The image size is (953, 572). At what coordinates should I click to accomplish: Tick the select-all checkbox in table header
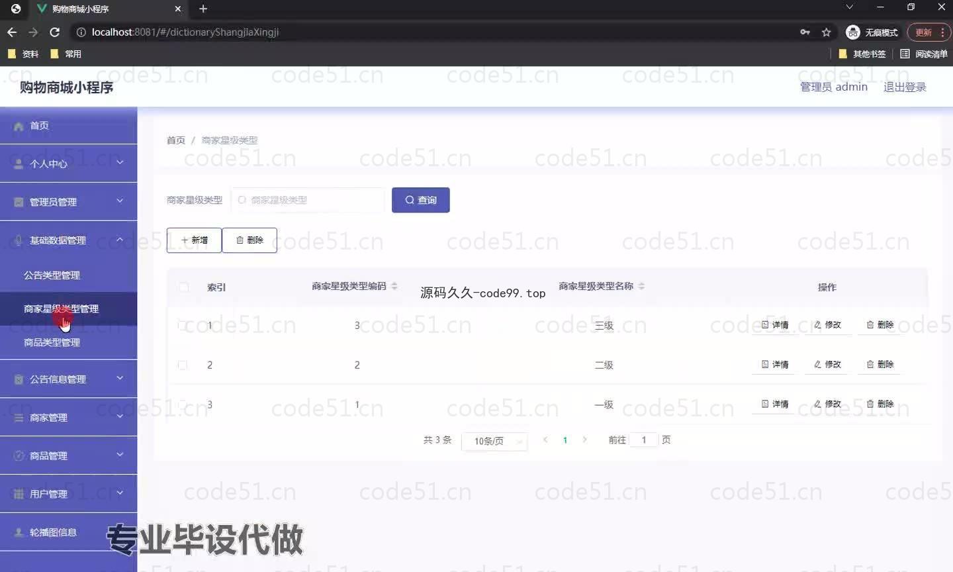point(183,287)
